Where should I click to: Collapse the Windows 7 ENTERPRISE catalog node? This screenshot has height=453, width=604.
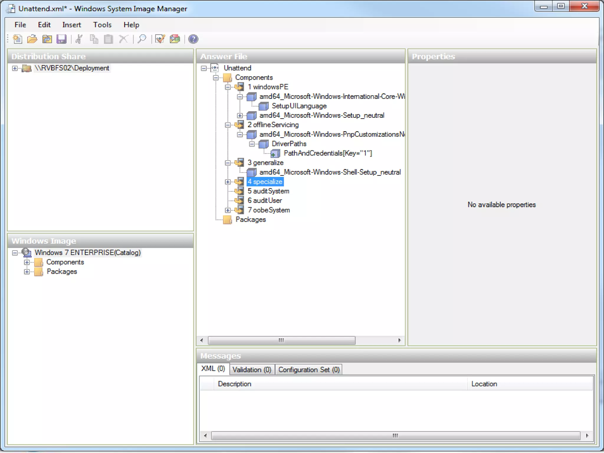(x=15, y=253)
